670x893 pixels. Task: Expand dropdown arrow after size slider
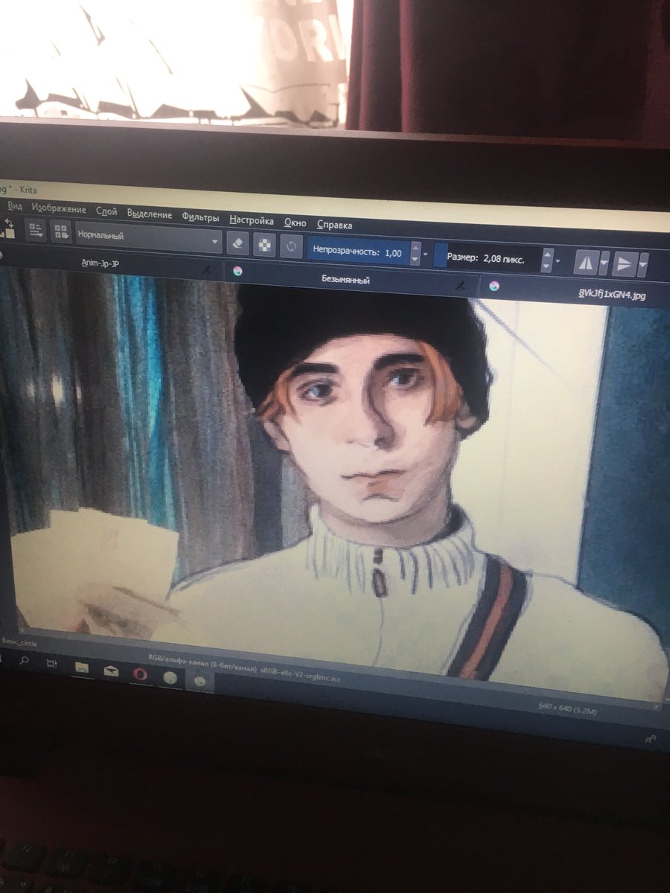click(558, 262)
